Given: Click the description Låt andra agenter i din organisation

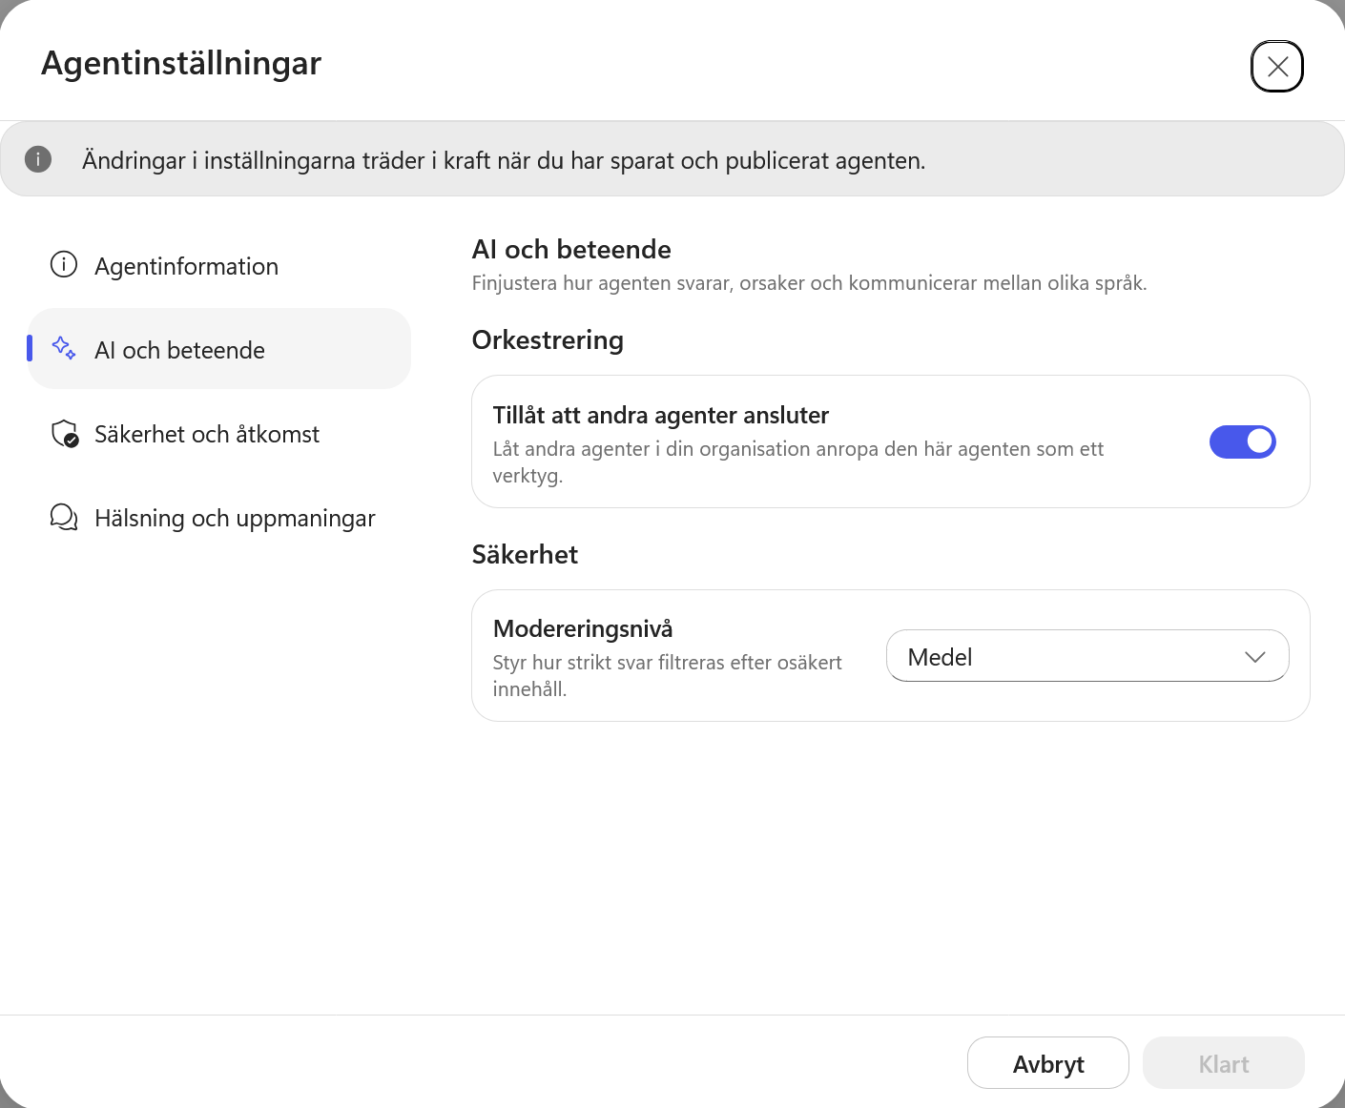Looking at the screenshot, I should click(x=798, y=462).
